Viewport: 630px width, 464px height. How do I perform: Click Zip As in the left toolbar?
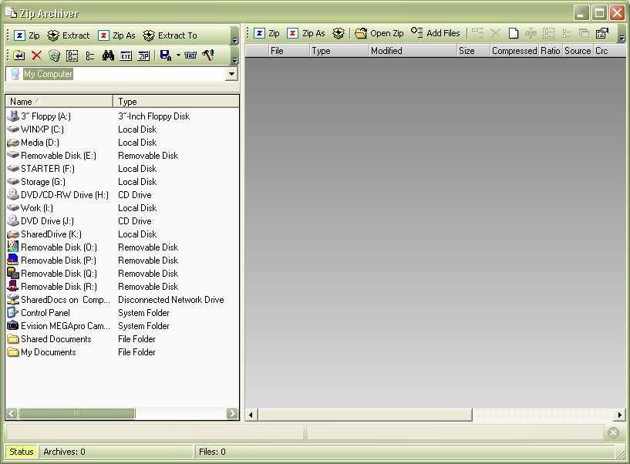point(117,35)
